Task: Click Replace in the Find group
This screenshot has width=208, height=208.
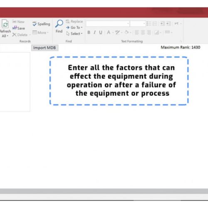Action: 74,21
